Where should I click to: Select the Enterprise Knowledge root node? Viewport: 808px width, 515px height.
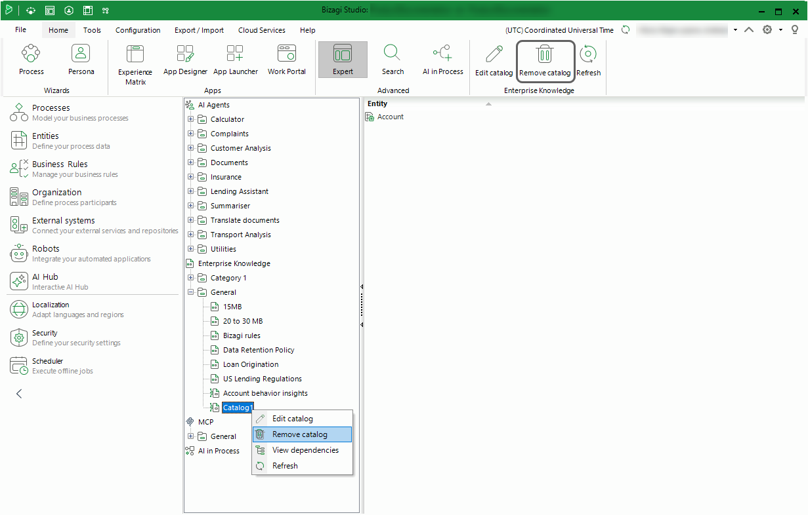(x=234, y=263)
